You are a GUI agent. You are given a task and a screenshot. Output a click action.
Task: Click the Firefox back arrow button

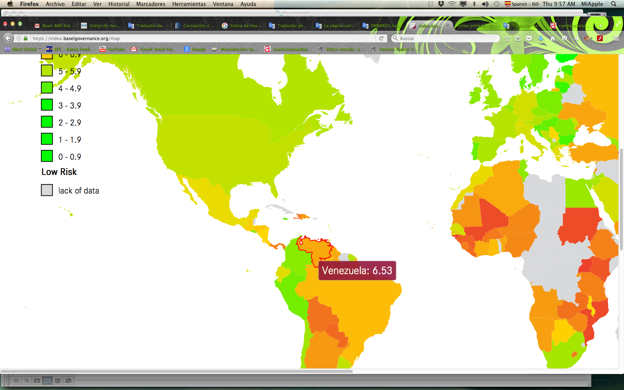coord(8,38)
